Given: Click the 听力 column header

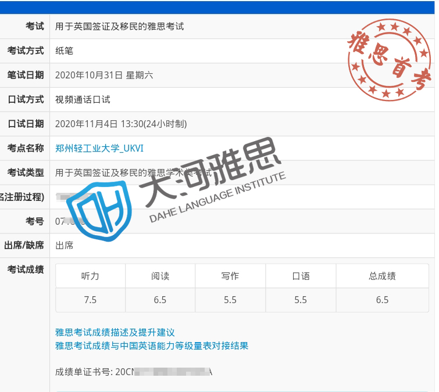Looking at the screenshot, I should tap(90, 276).
